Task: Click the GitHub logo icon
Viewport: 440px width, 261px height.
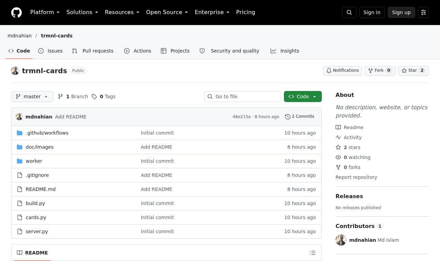Action: pyautogui.click(x=16, y=12)
